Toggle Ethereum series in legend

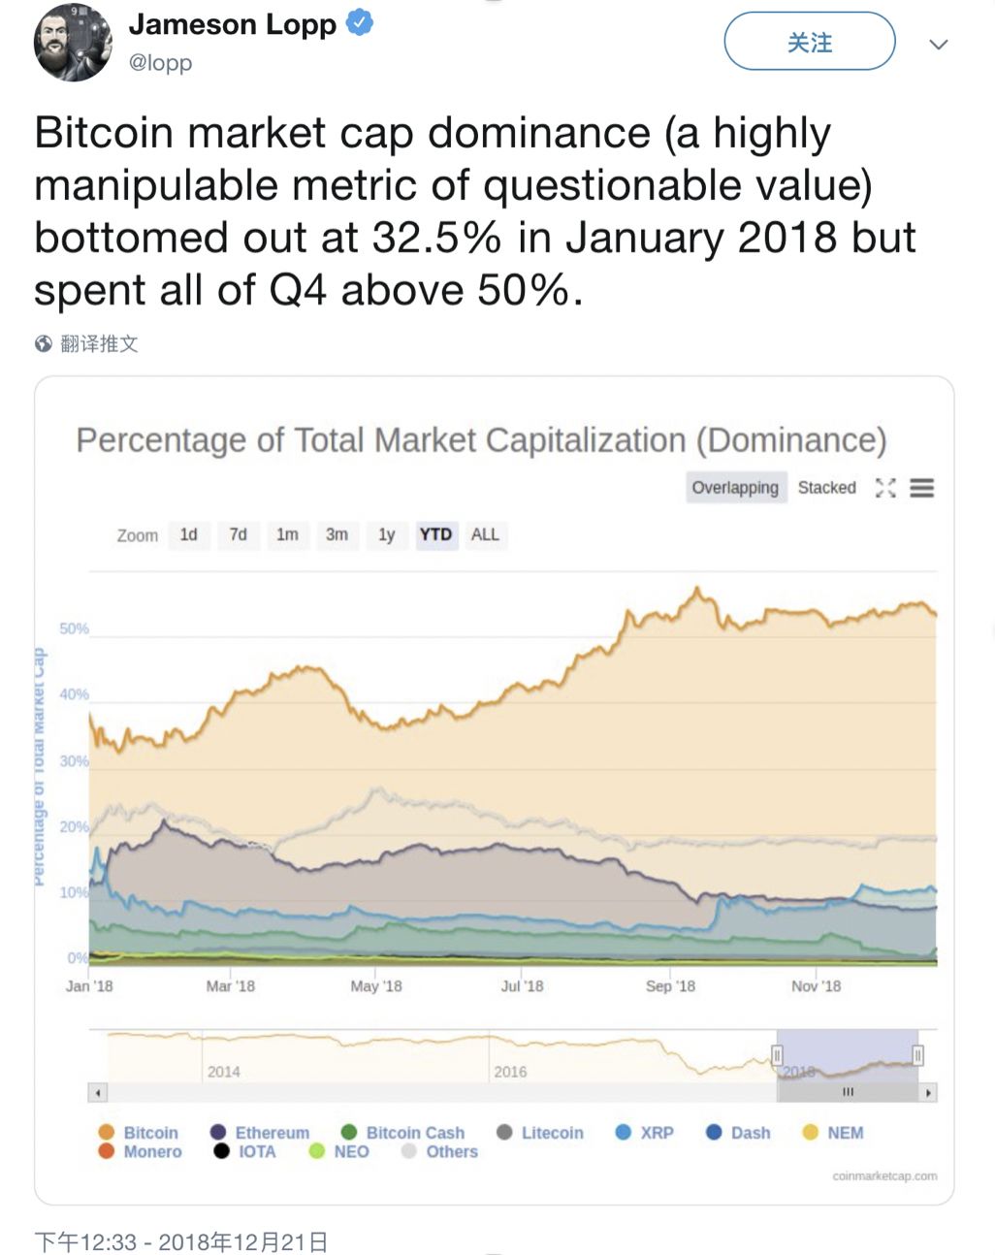(x=272, y=1133)
